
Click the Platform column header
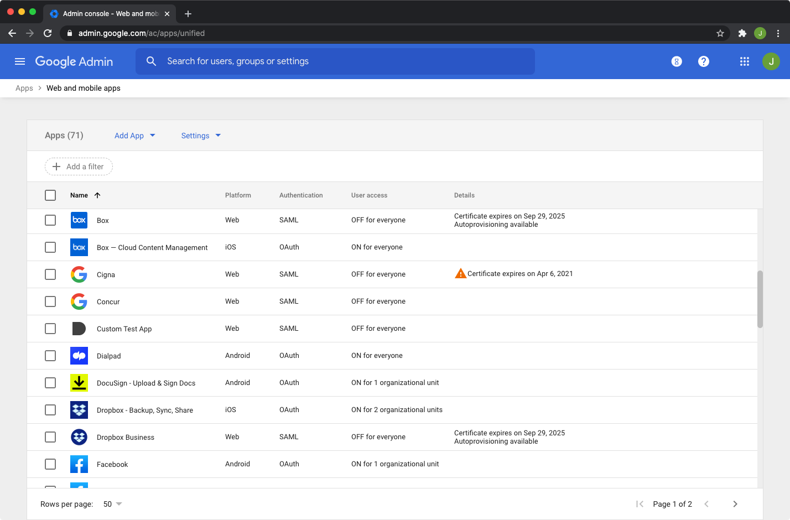(x=238, y=195)
